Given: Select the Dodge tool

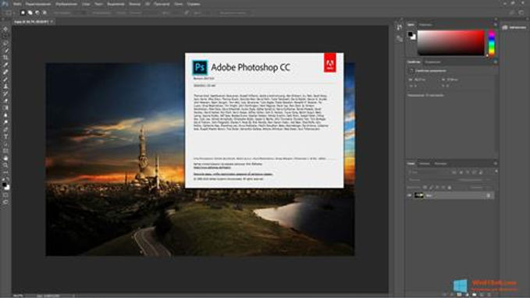Looking at the screenshot, I should point(5,122).
